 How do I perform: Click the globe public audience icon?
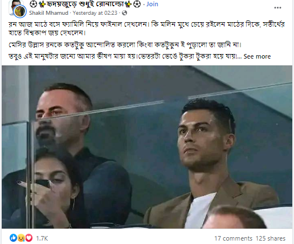pyautogui.click(x=124, y=13)
